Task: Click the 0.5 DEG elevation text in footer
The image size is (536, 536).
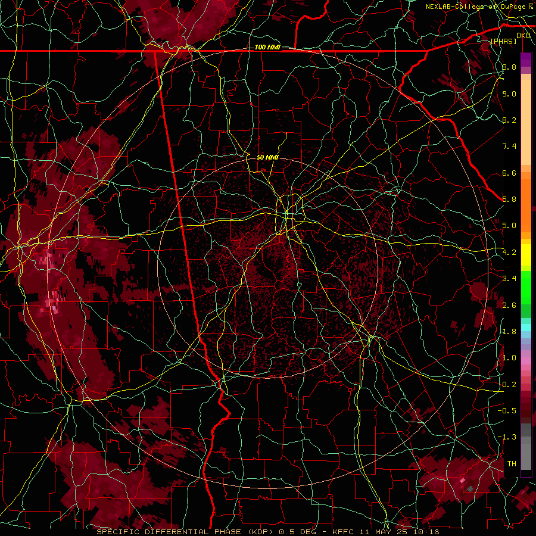Action: (297, 532)
